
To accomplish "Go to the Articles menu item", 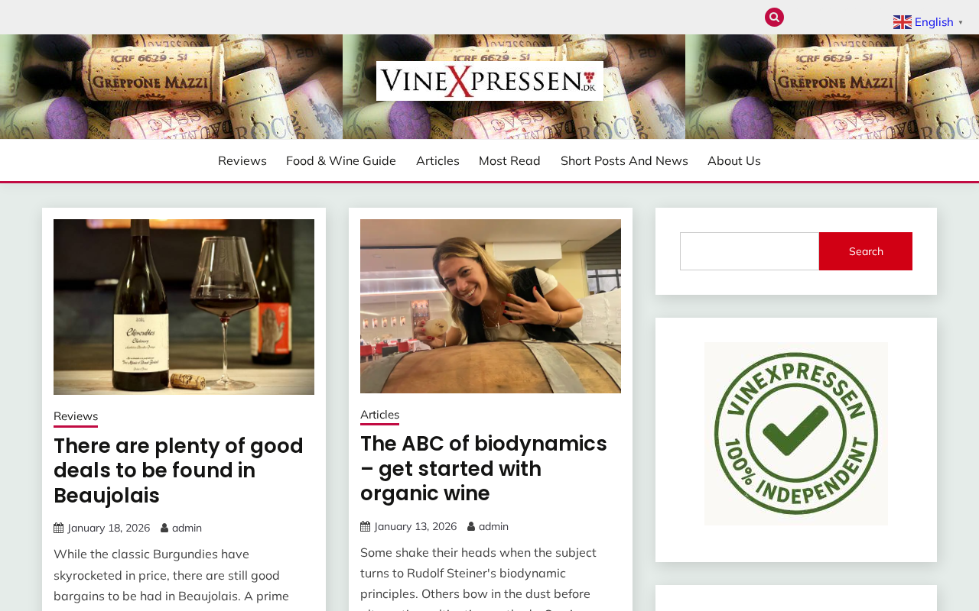I will coord(437,160).
